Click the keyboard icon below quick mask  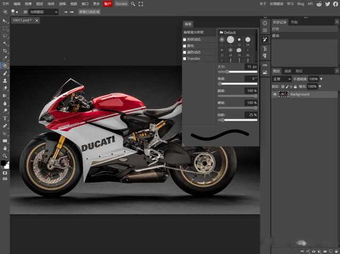click(x=5, y=179)
